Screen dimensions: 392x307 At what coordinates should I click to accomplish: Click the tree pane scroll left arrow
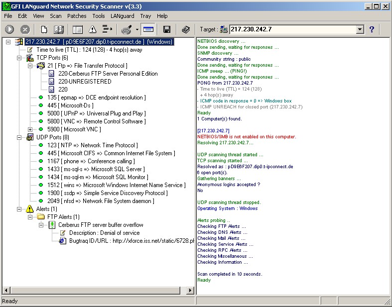(x=6, y=290)
